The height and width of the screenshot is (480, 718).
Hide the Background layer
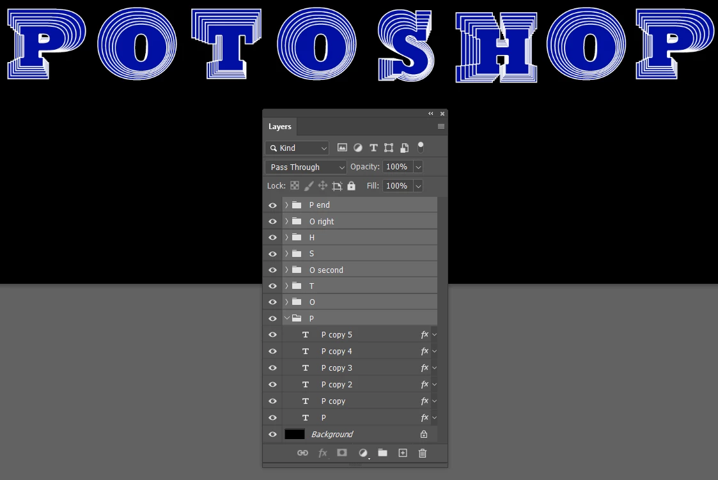coord(272,434)
